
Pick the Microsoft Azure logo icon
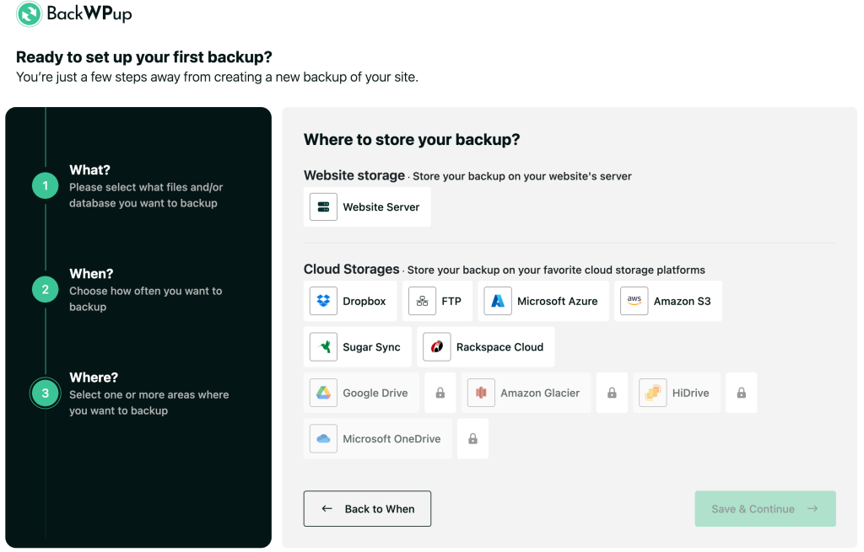(498, 301)
